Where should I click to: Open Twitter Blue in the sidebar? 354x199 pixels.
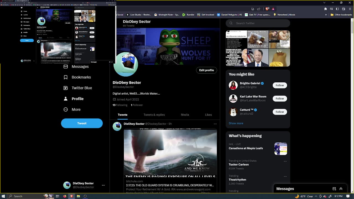click(78, 88)
